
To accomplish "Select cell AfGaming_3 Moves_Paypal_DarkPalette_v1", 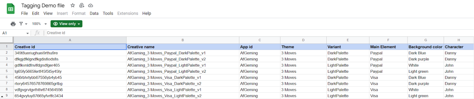I will click(183, 53).
